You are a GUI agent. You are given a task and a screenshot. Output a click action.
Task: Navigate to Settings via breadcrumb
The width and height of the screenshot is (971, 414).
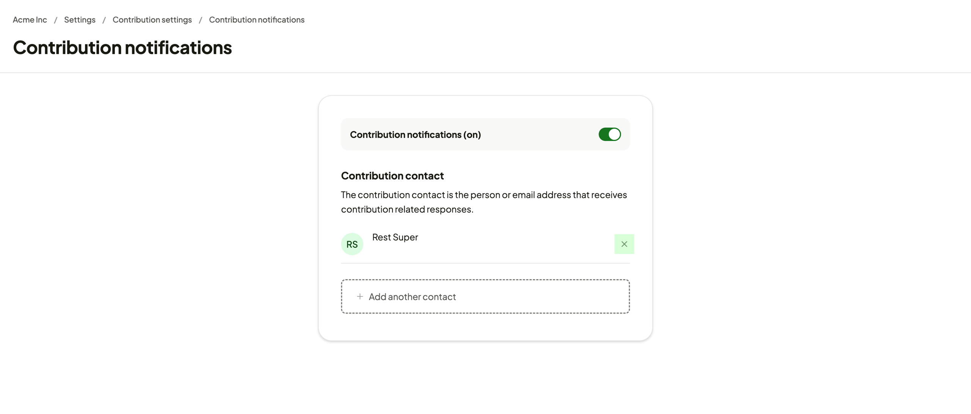click(80, 19)
